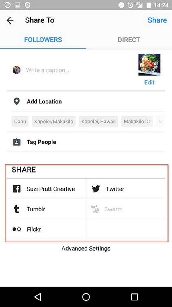The height and width of the screenshot is (307, 172).
Task: Tap the location pin icon
Action: (x=17, y=101)
